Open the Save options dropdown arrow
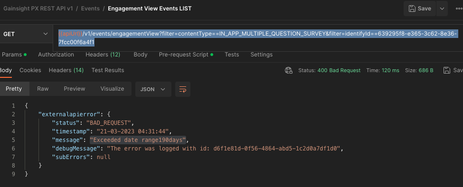The height and width of the screenshot is (187, 463). pos(442,9)
